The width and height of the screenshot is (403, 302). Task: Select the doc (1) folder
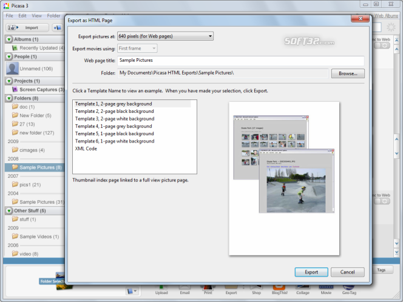[24, 107]
